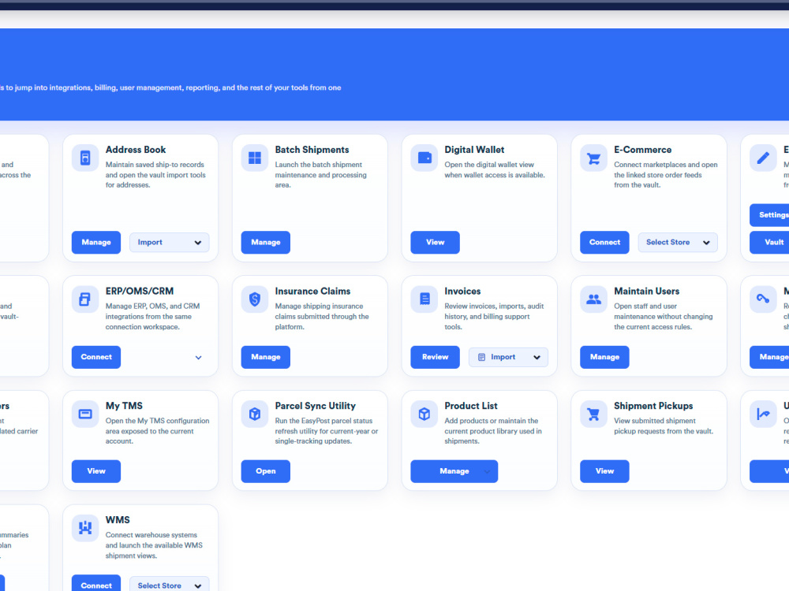Click Manage in Batch Shipments
The width and height of the screenshot is (789, 591).
(x=266, y=242)
